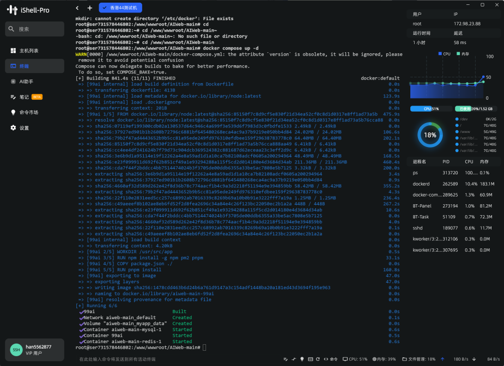Click the notes pencil icon in sidebar
The height and width of the screenshot is (366, 504).
pyautogui.click(x=13, y=97)
